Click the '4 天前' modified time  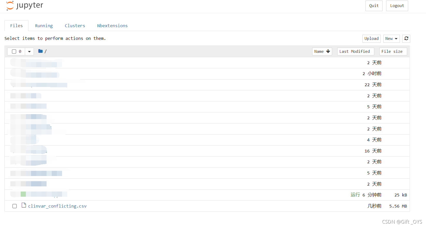(x=374, y=140)
